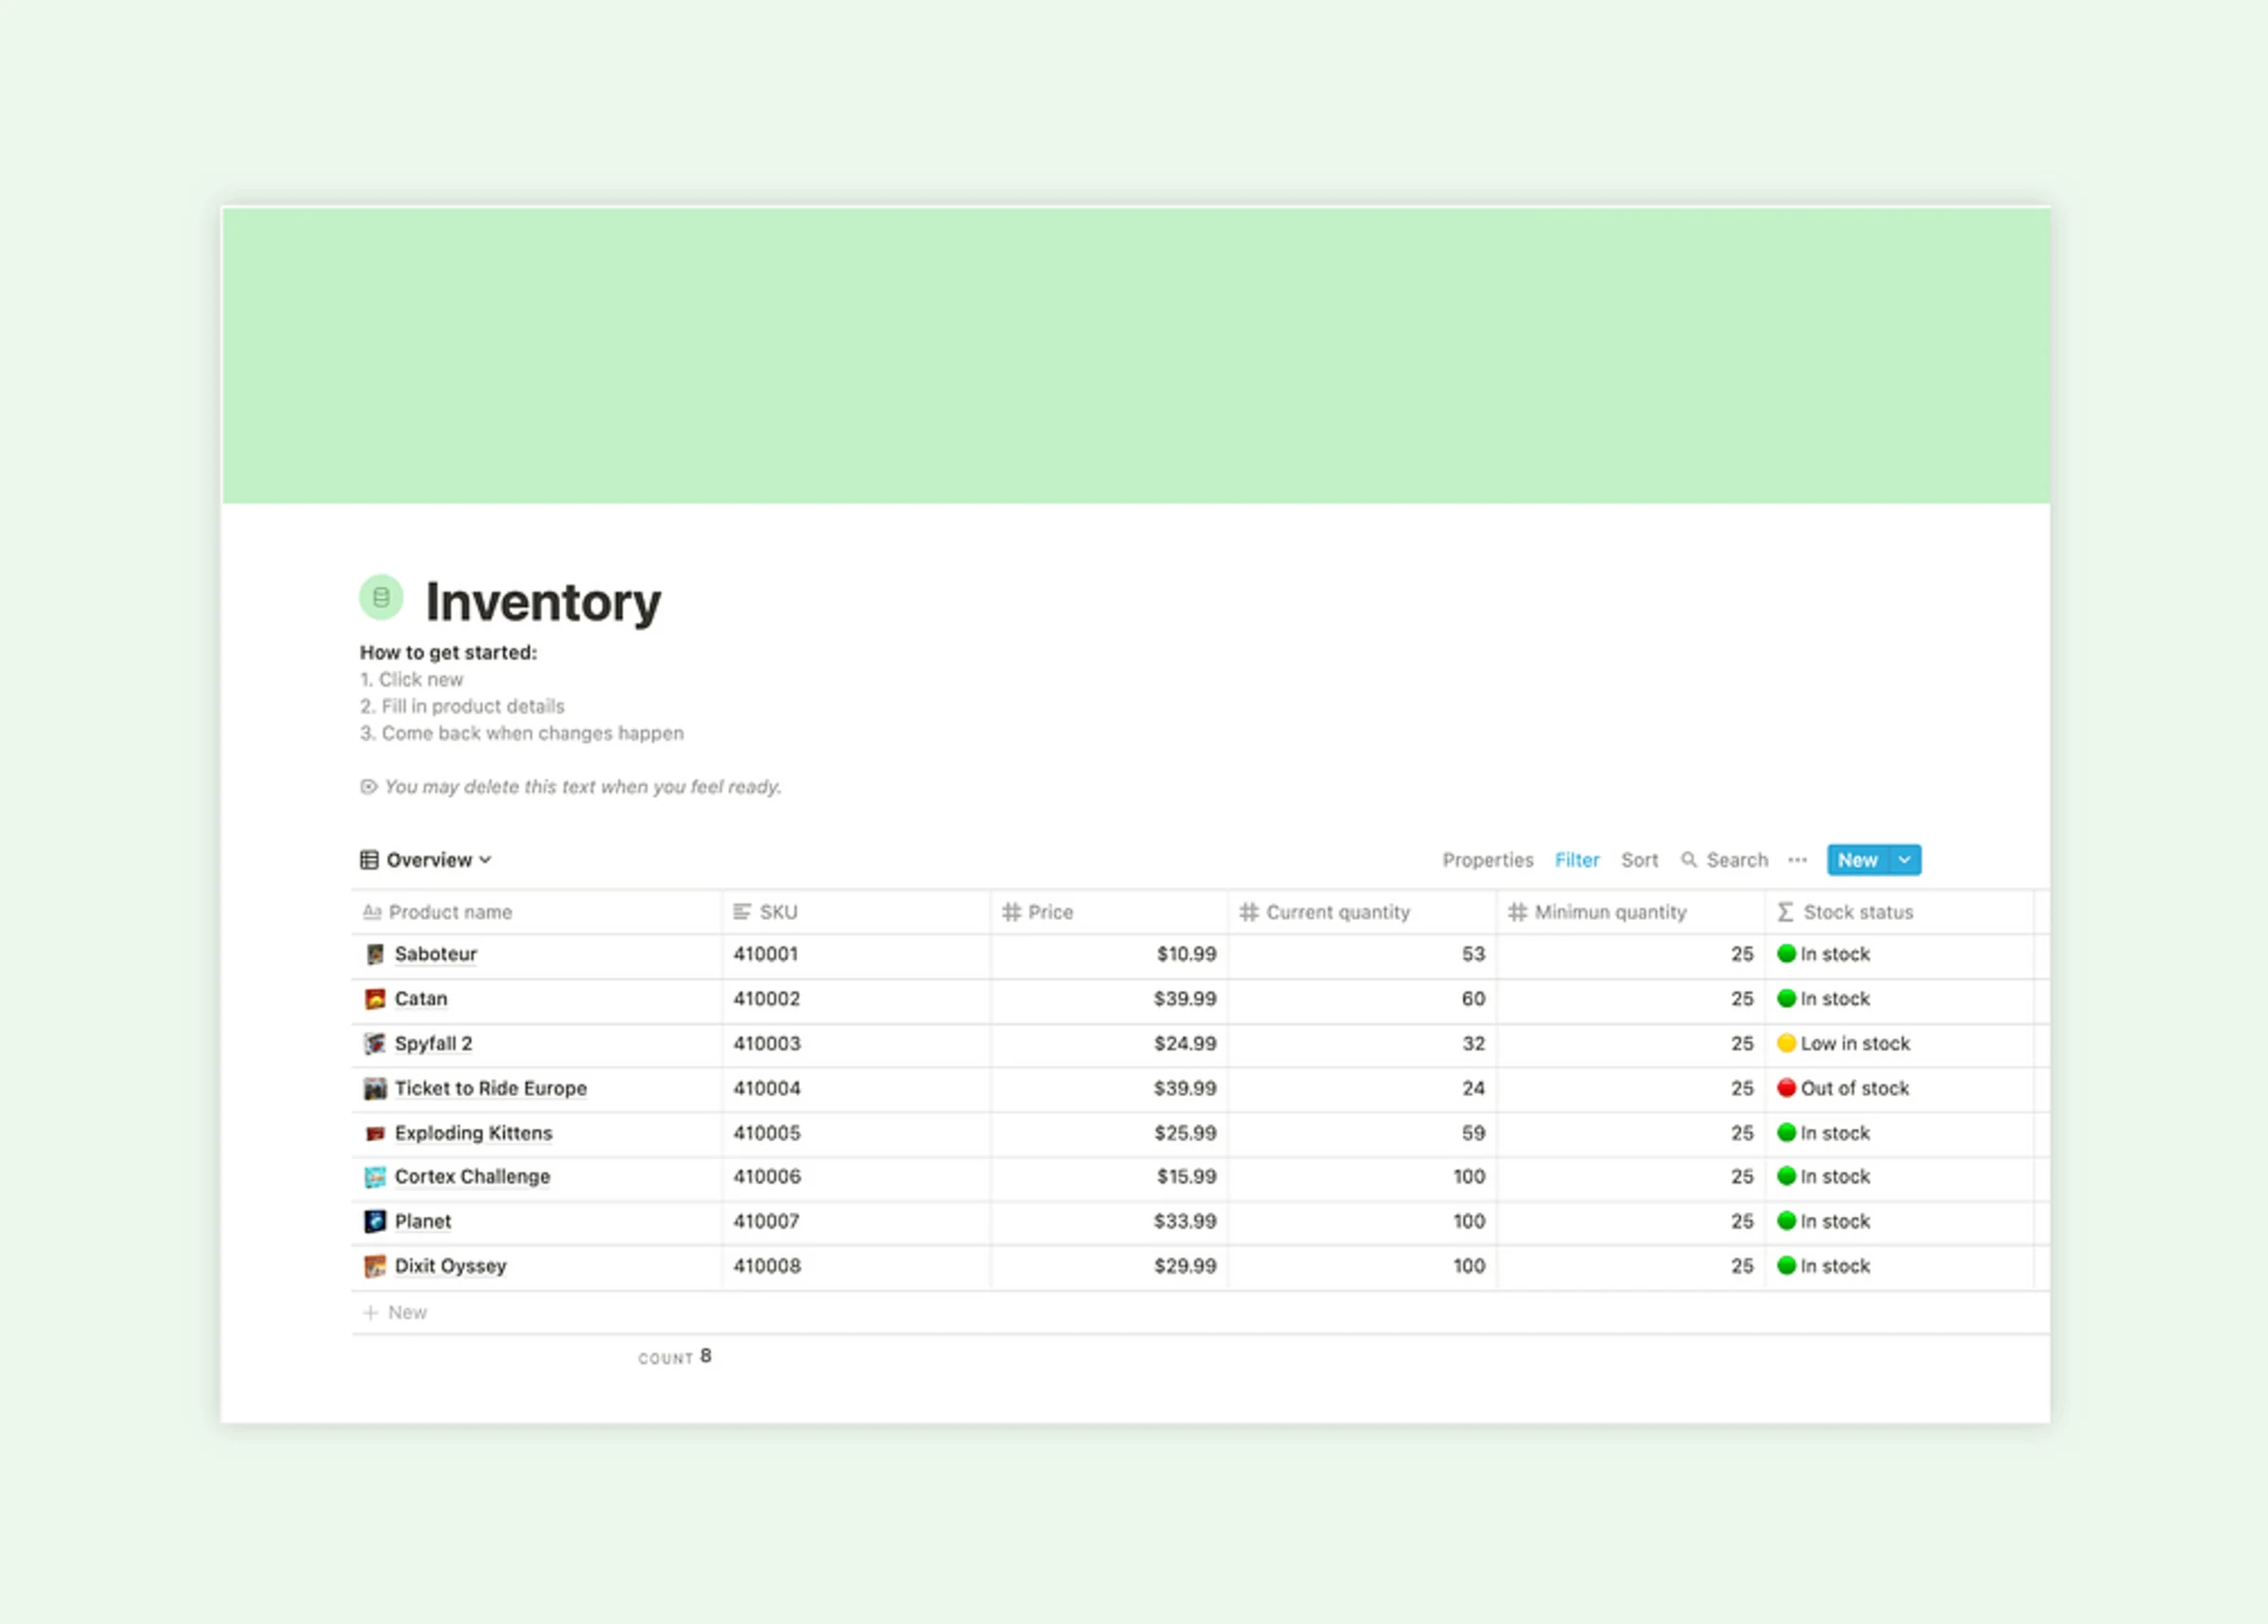Open the Sort menu
2268x1624 pixels.
point(1639,860)
